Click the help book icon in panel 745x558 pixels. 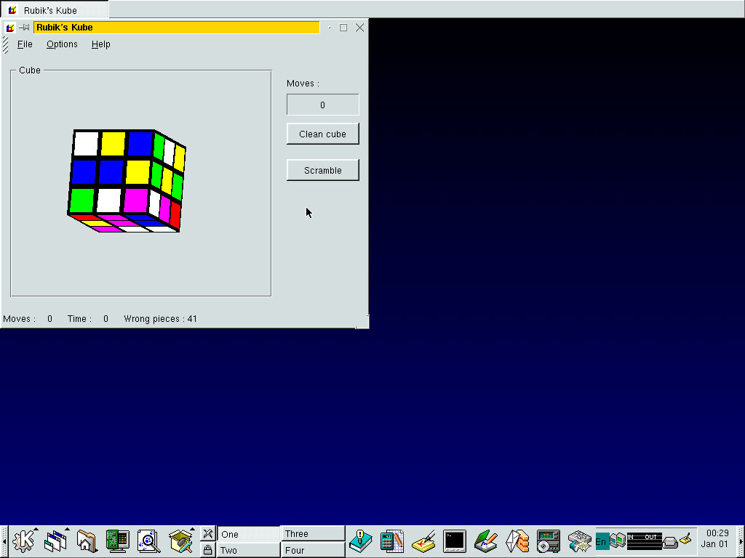coord(361,541)
